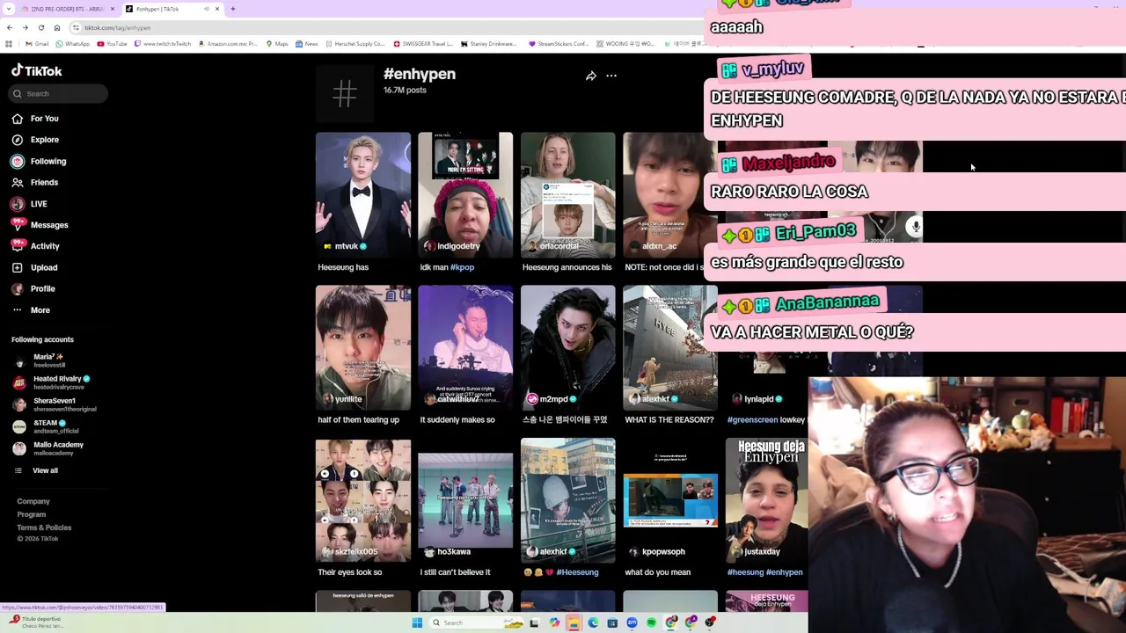Expand View all following accounts
The height and width of the screenshot is (633, 1126).
tap(35, 470)
